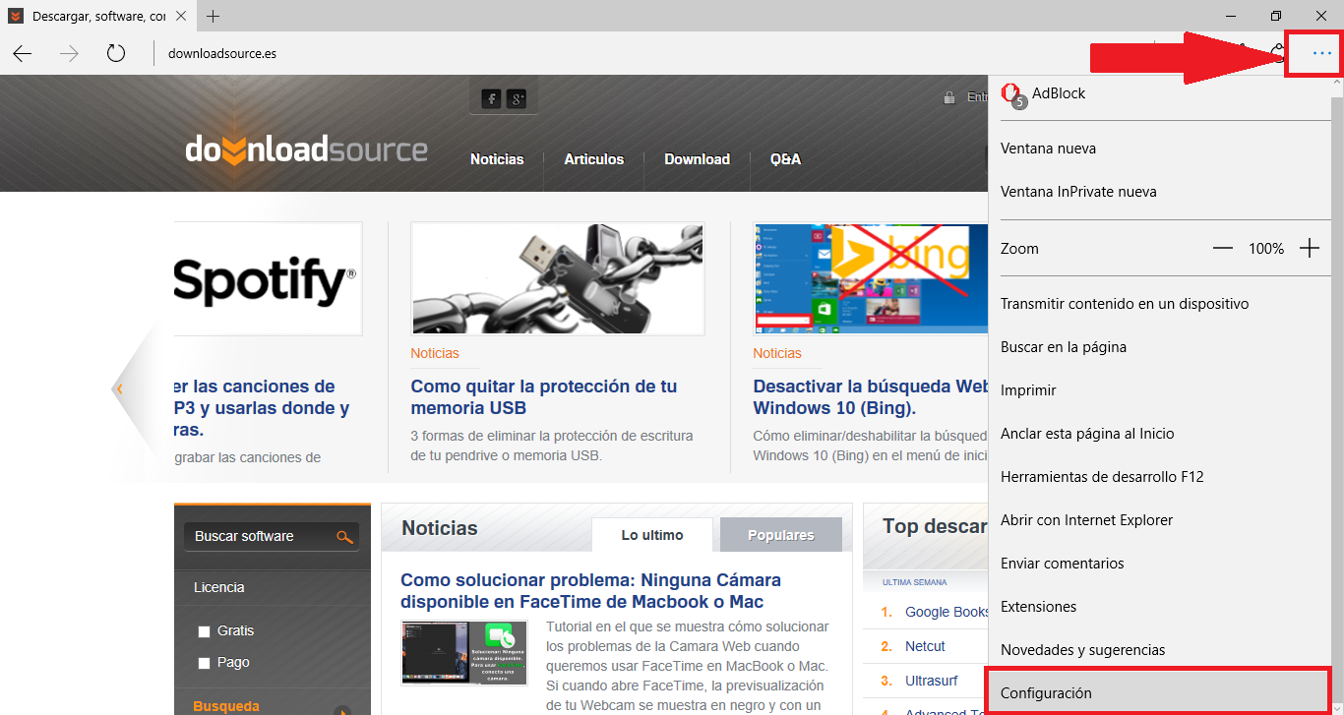Switch to the Lo ultimo tab
The height and width of the screenshot is (715, 1344).
click(x=652, y=535)
